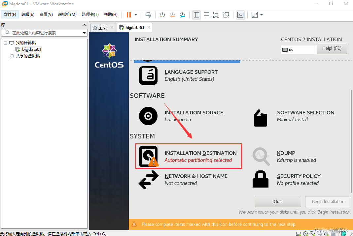Open the 查看(V) menu

[46, 15]
